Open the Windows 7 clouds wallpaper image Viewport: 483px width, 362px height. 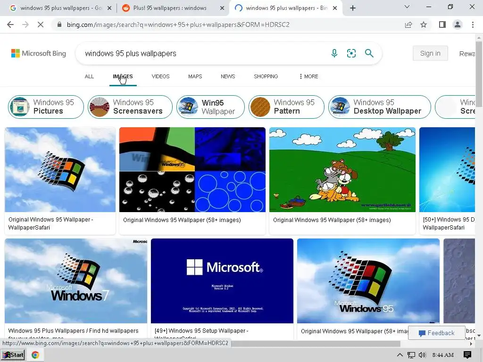(x=76, y=281)
